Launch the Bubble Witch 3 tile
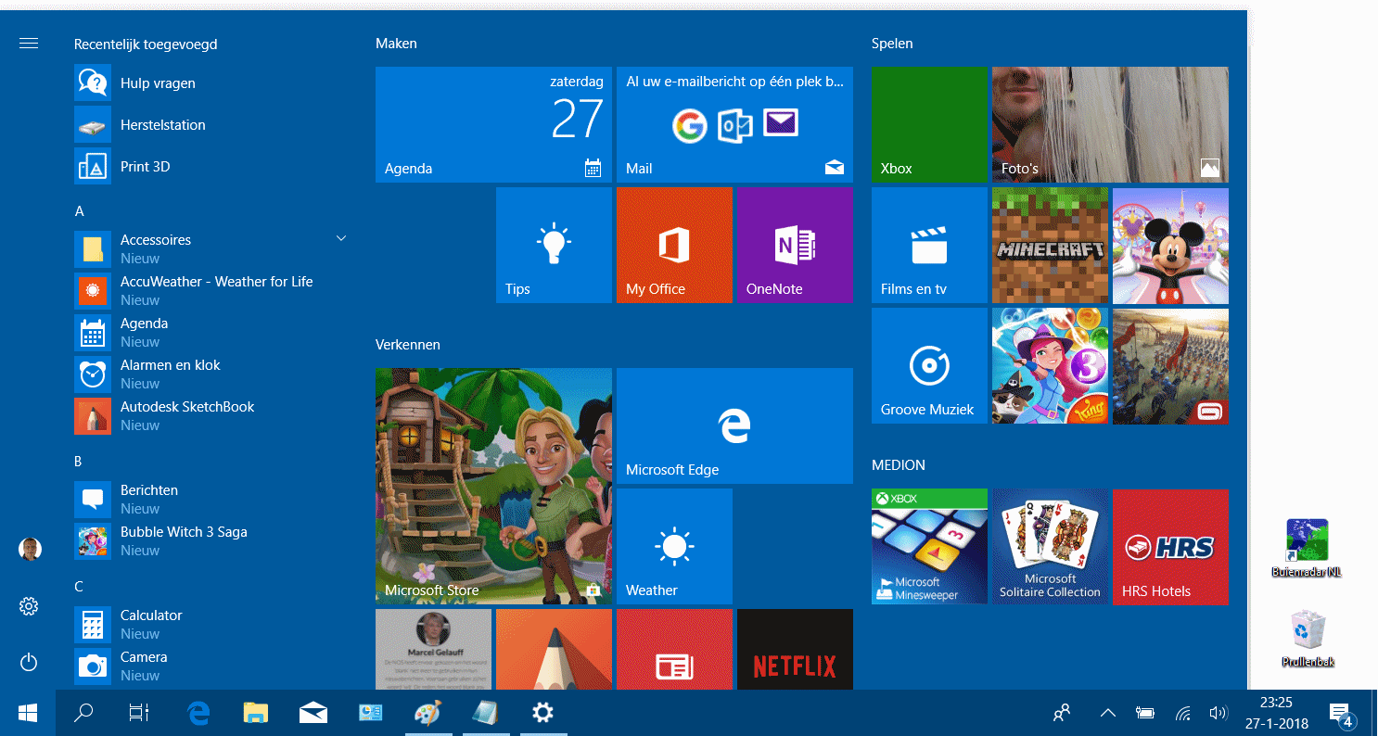 point(1050,365)
